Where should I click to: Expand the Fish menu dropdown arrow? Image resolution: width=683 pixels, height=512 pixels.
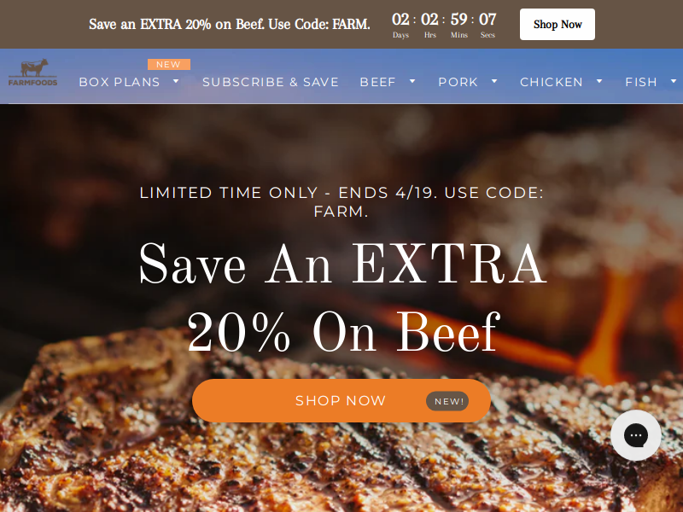[x=674, y=81]
